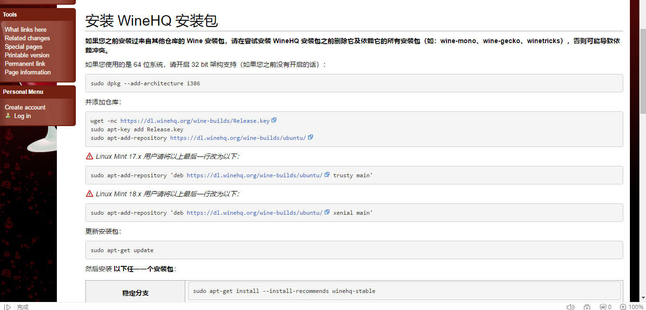Click the 安装 WineHQ 安装包 heading
646x310 pixels.
tap(152, 21)
